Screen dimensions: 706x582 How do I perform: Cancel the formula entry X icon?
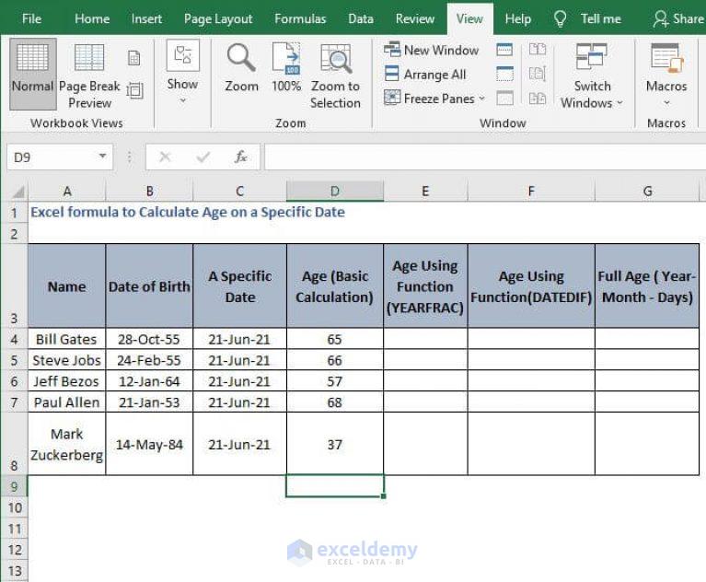[166, 157]
